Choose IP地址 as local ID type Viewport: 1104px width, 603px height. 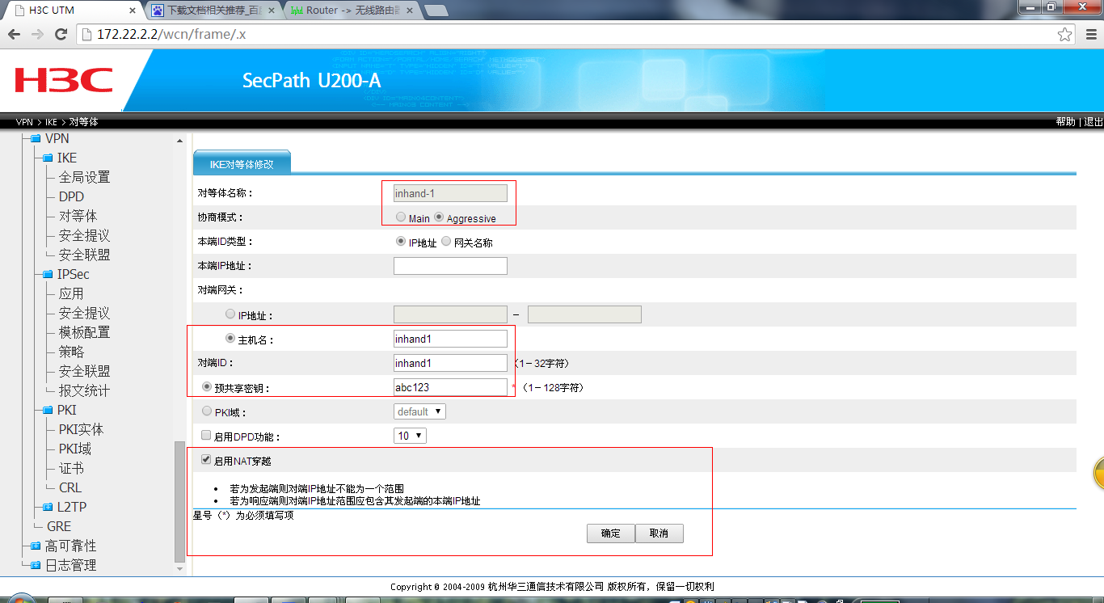pos(401,241)
